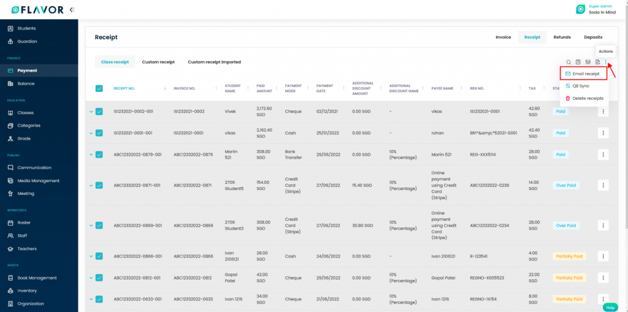This screenshot has height=312, width=628.
Task: Expand the IS1232021-0002-001 receipt row
Action: [x=91, y=112]
